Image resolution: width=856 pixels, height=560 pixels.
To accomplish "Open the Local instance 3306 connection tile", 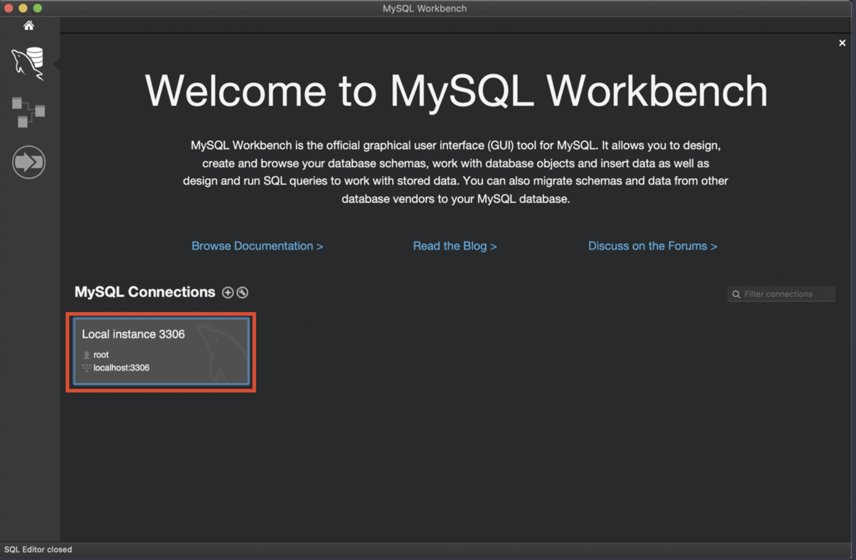I will tap(161, 352).
